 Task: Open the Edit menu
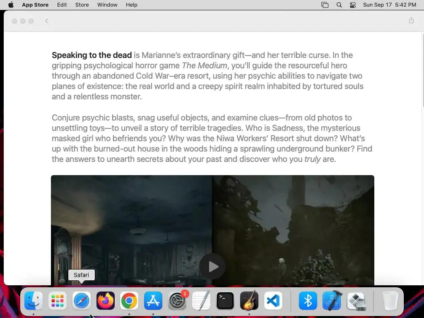(62, 5)
